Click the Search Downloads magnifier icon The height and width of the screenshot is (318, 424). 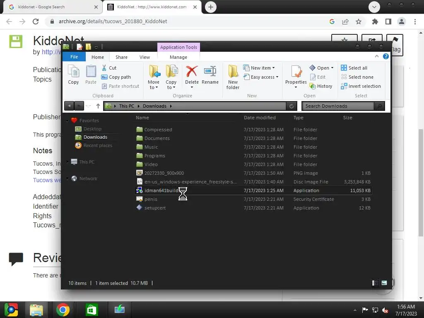point(379,106)
